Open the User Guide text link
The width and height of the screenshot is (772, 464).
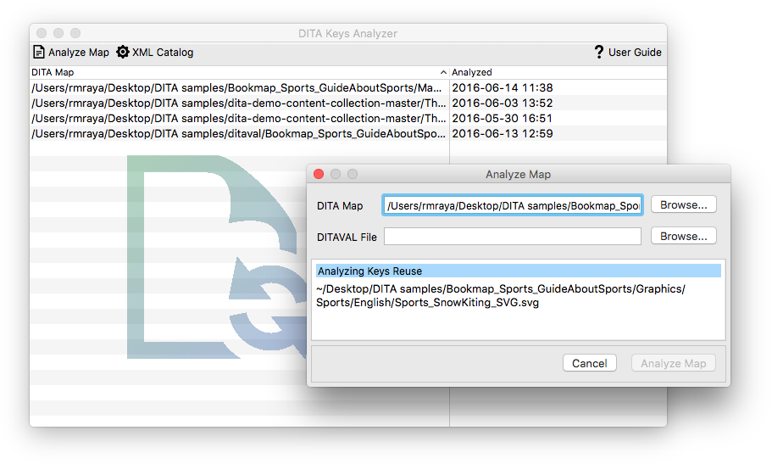pos(635,53)
